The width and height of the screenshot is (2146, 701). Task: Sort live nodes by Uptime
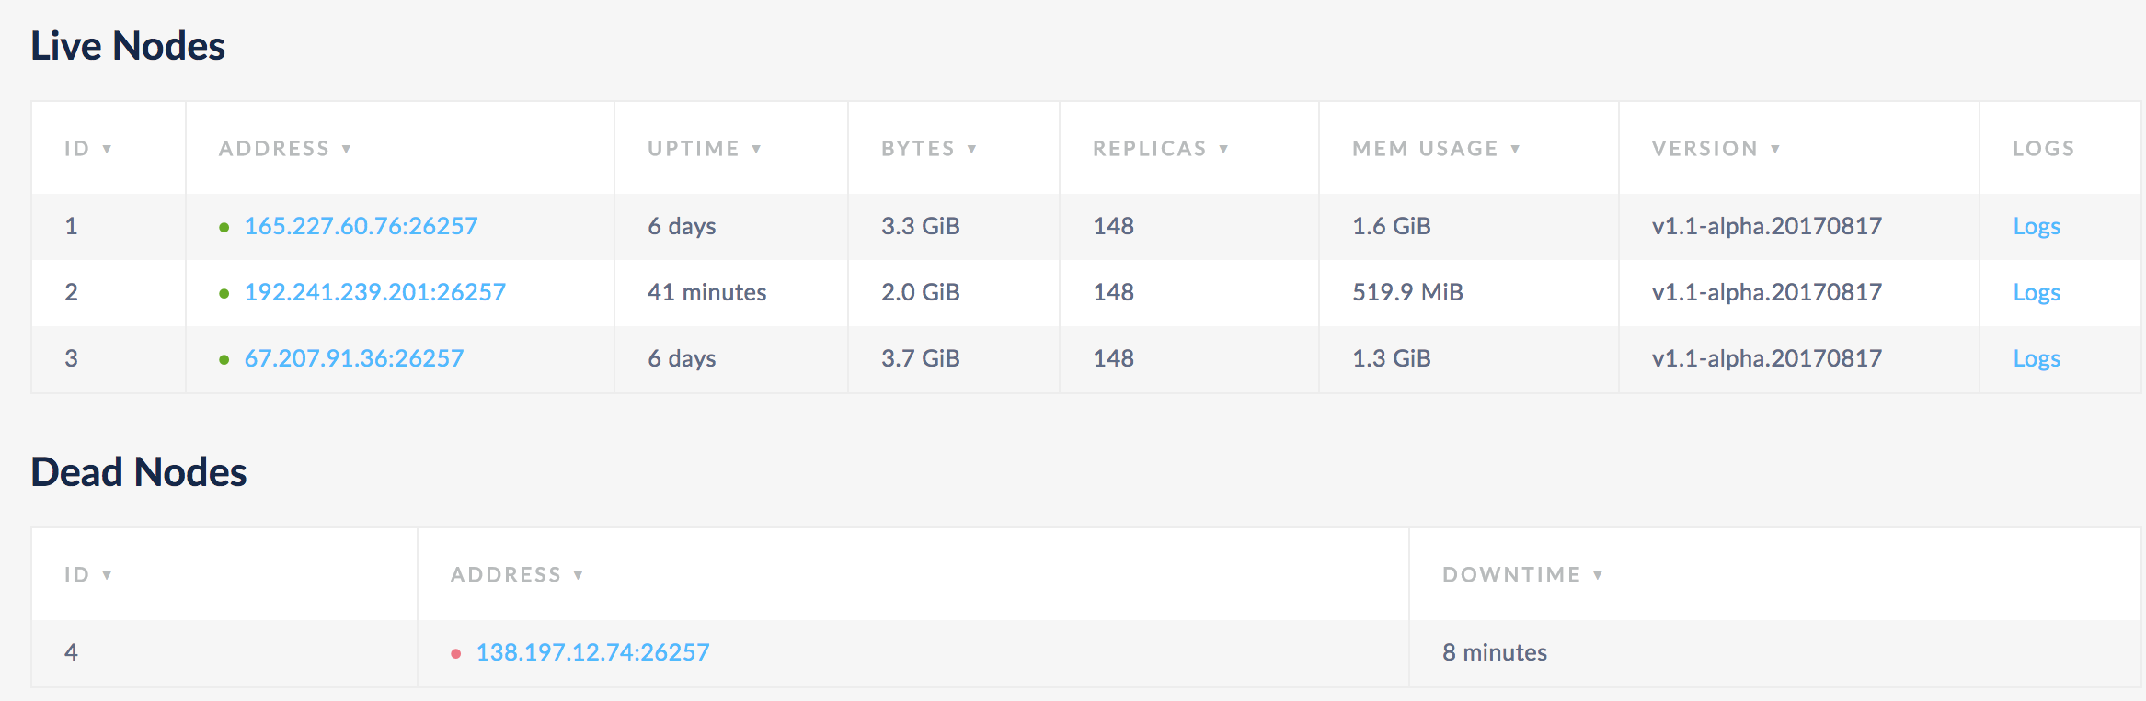[x=704, y=149]
